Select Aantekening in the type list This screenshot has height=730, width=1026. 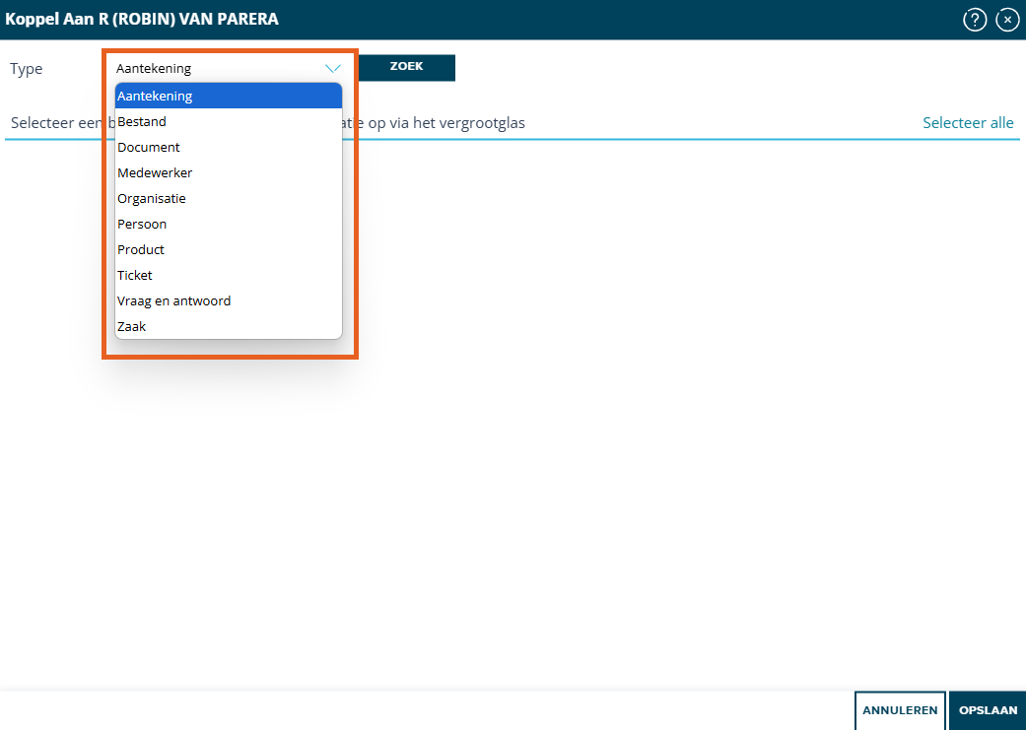pos(229,96)
